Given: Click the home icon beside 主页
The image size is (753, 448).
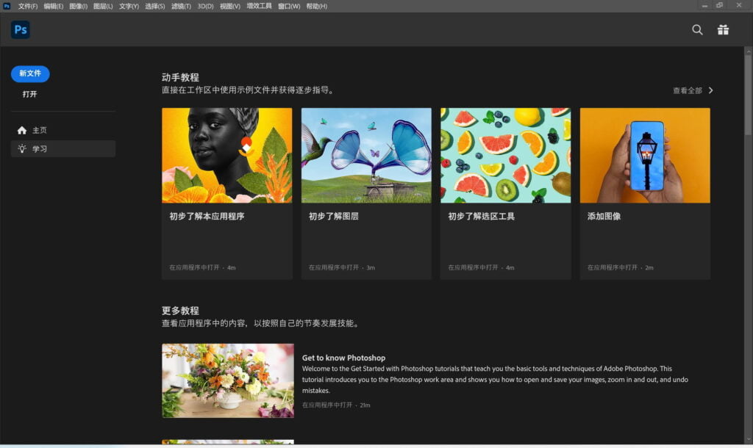Looking at the screenshot, I should 22,130.
